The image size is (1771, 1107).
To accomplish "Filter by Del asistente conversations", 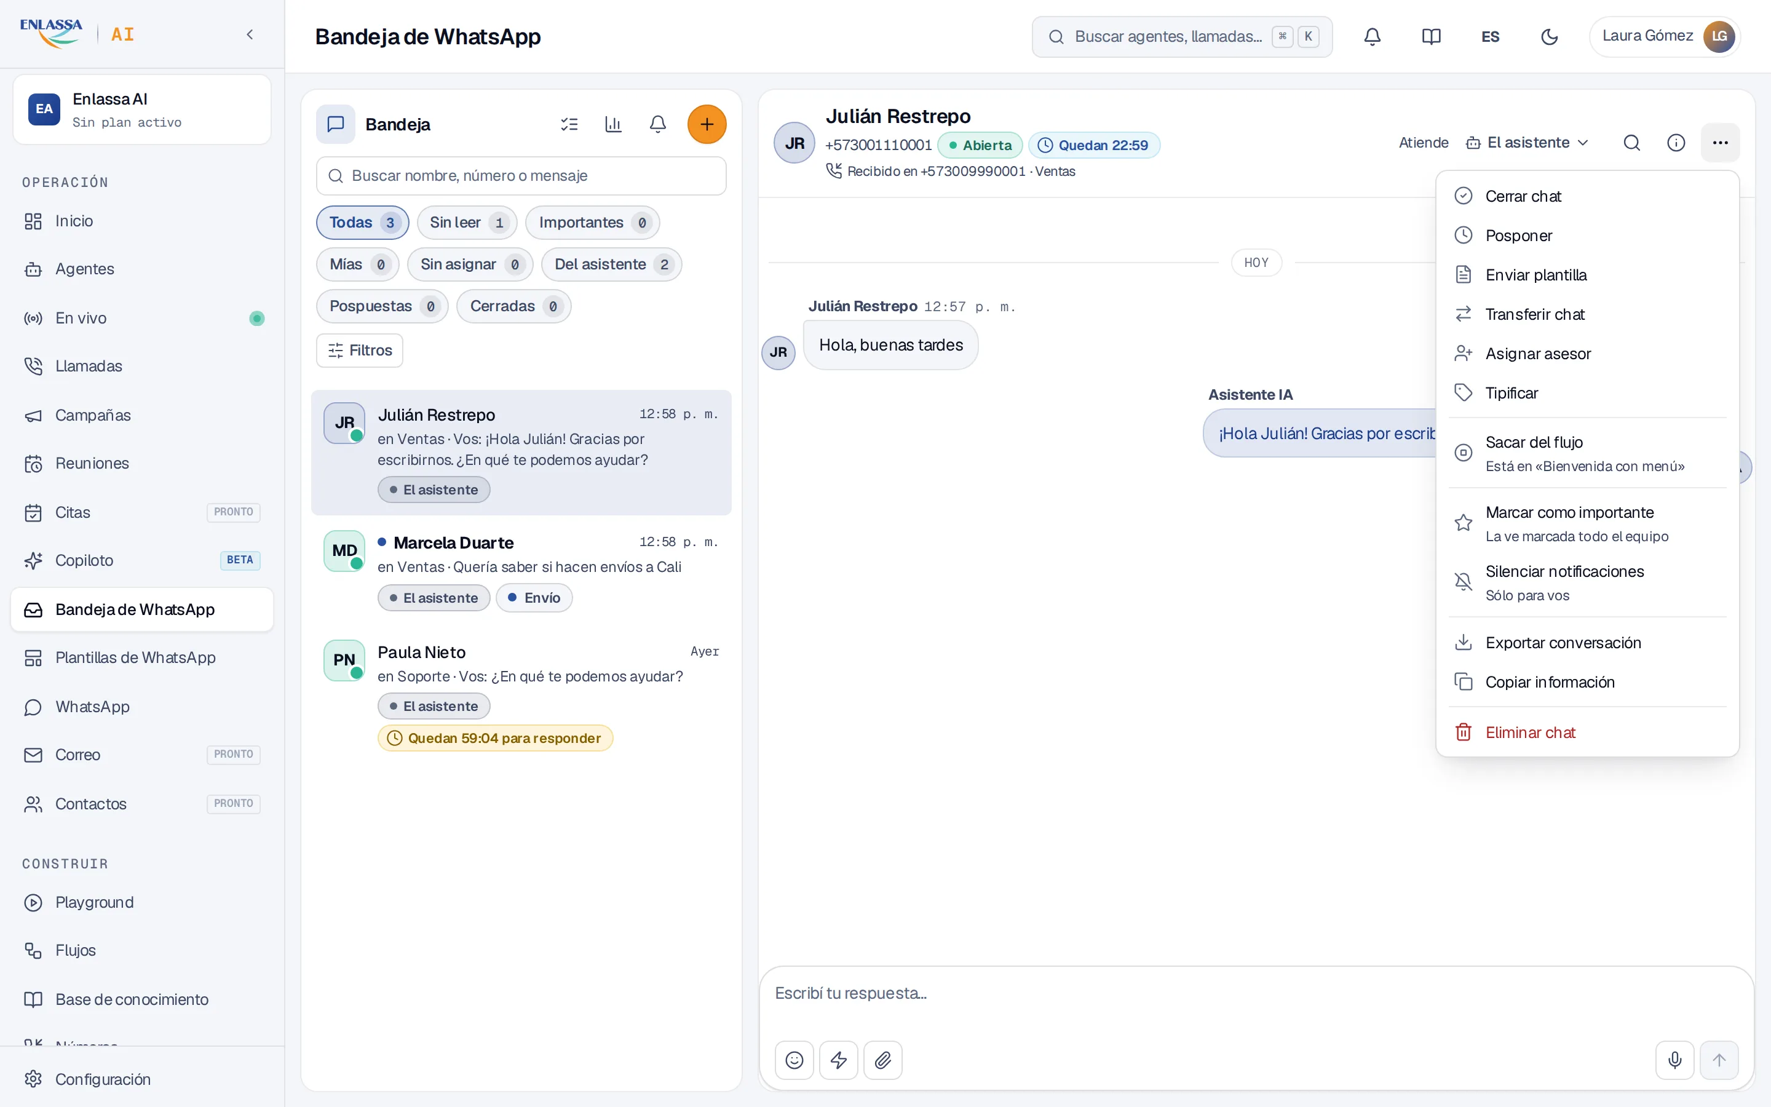I will click(x=611, y=264).
